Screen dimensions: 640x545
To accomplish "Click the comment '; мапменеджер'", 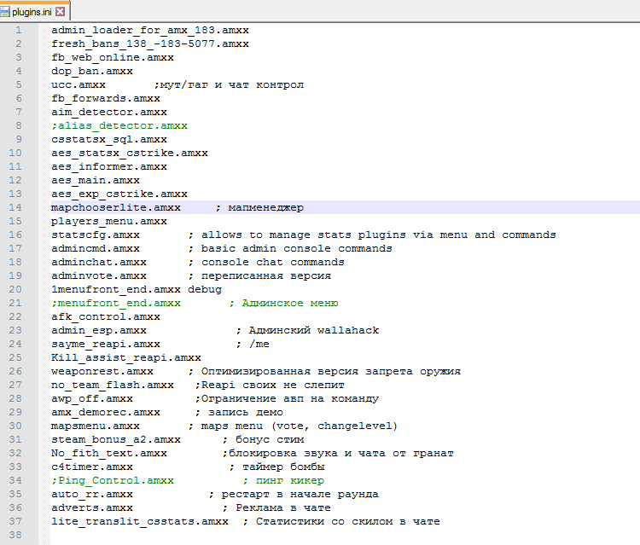I will [x=259, y=207].
